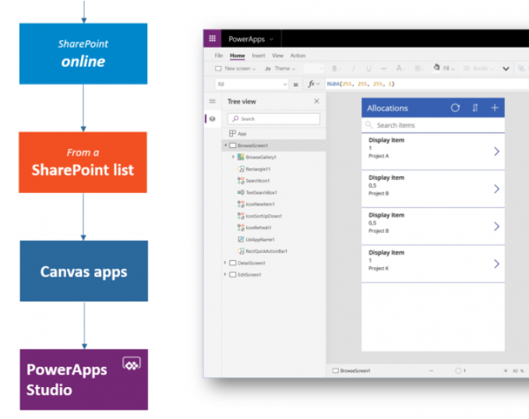The height and width of the screenshot is (419, 529).
Task: Click the Canvas apps box
Action: (84, 271)
